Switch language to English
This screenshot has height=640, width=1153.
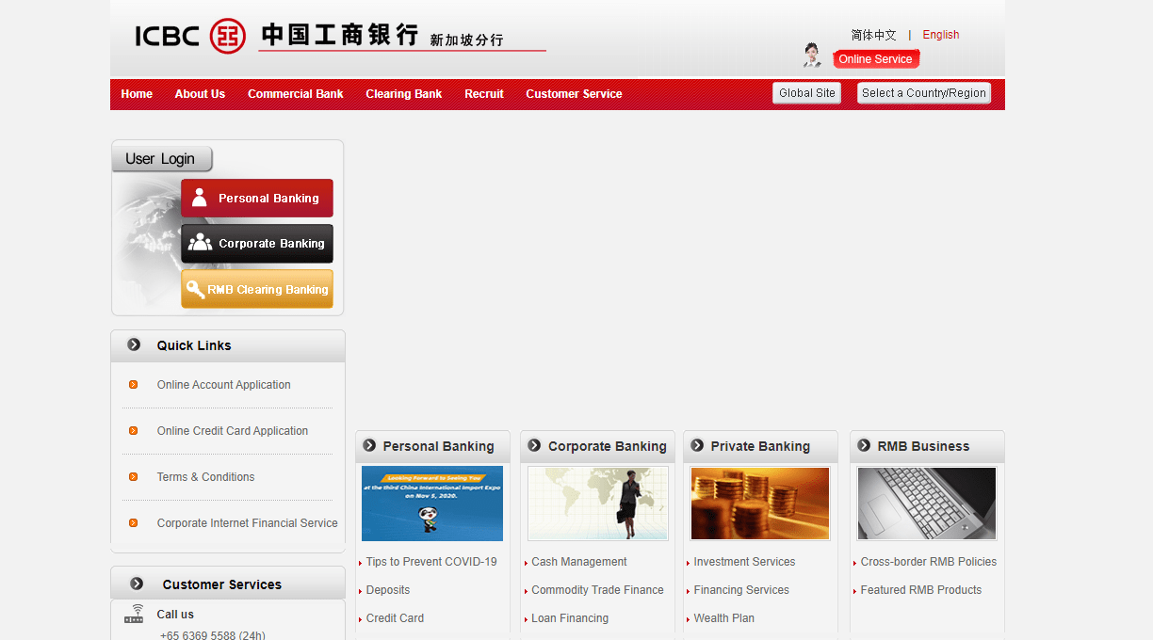coord(941,35)
